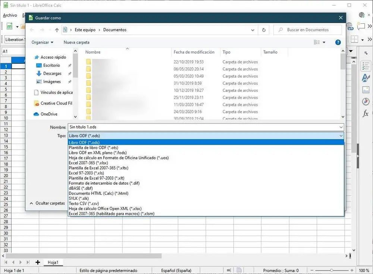Choose Plantilla de Excel 2007-365 (*.xltx)
Image resolution: width=373 pixels, height=274 pixels.
[206, 168]
